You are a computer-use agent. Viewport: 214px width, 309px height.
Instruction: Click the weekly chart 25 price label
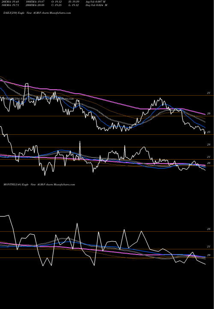209,132
